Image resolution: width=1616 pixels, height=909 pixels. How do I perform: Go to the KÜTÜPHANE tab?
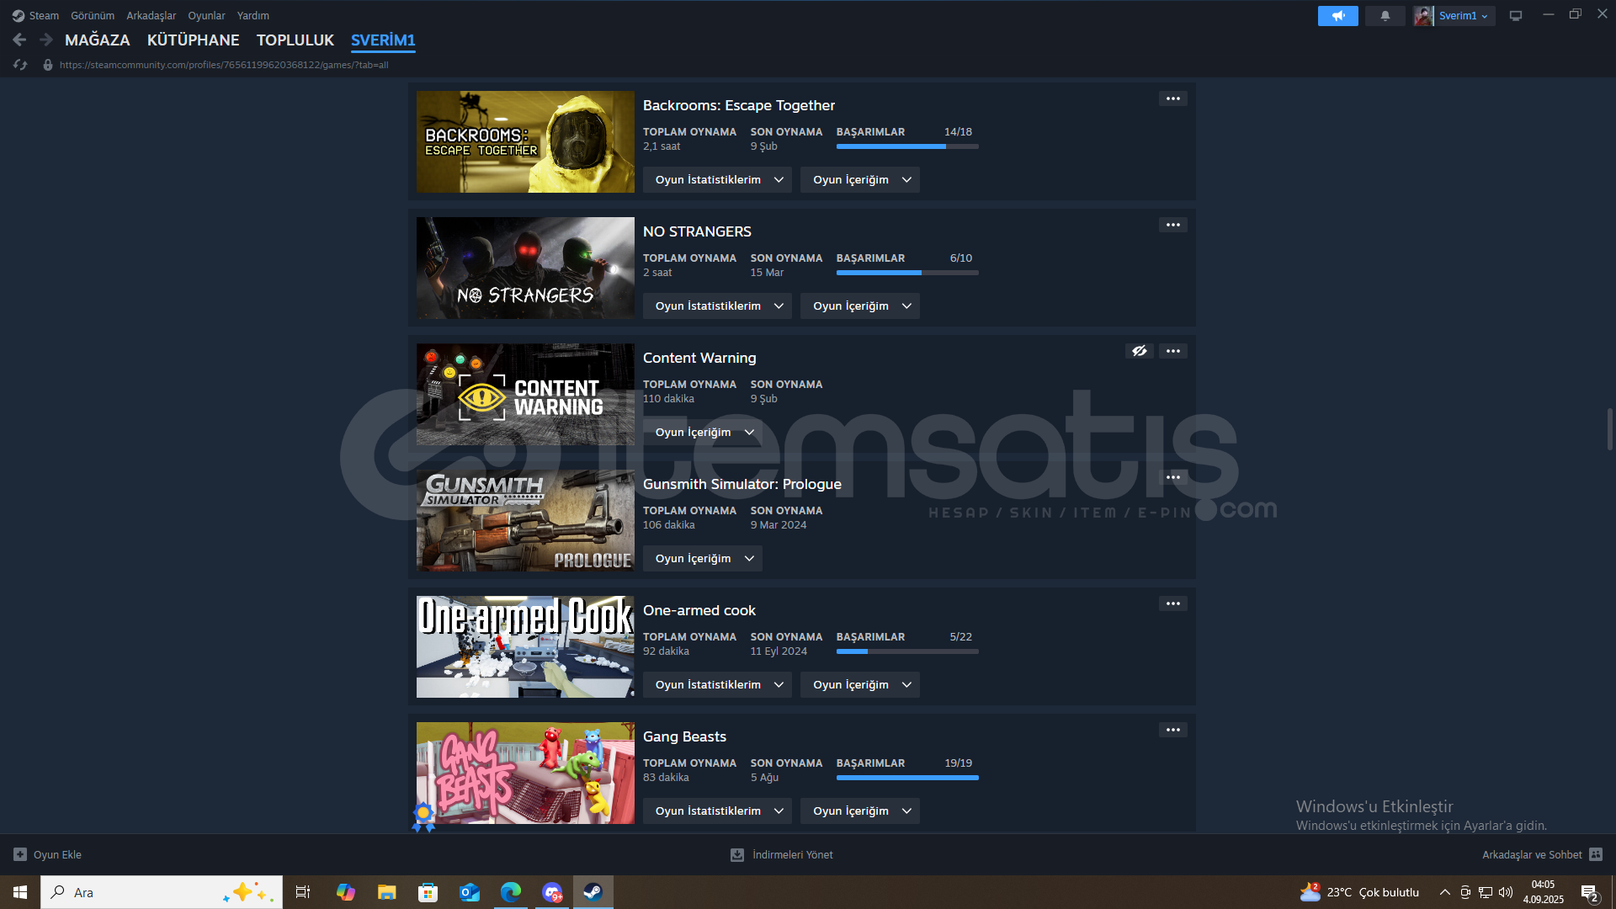194,40
